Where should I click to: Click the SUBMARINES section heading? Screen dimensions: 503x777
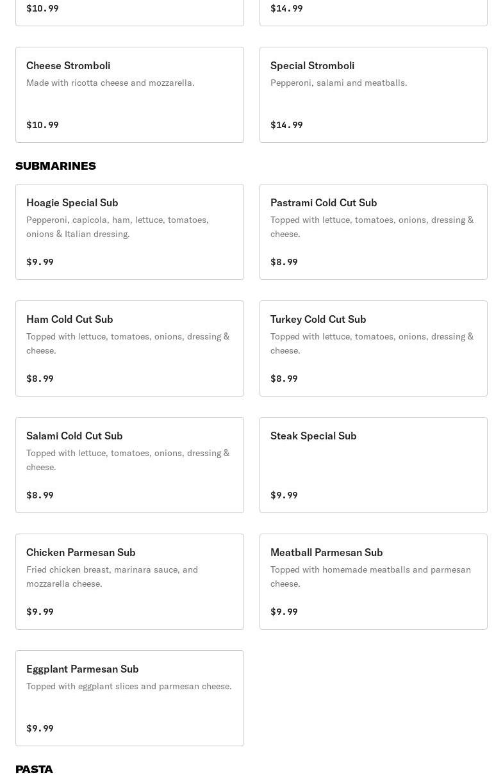click(56, 166)
